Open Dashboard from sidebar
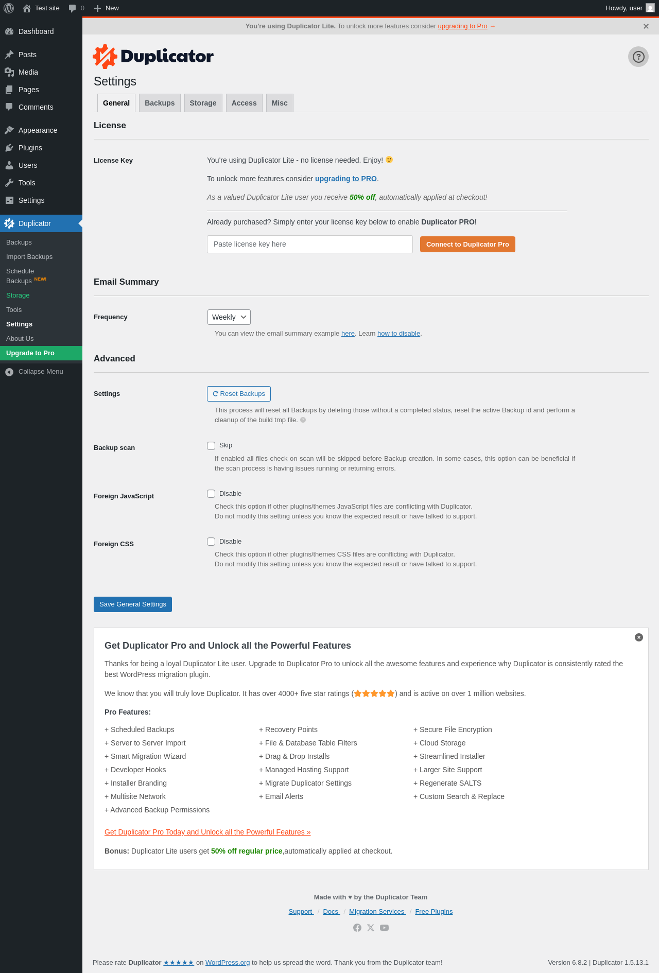Viewport: 659px width, 973px height. click(x=41, y=31)
